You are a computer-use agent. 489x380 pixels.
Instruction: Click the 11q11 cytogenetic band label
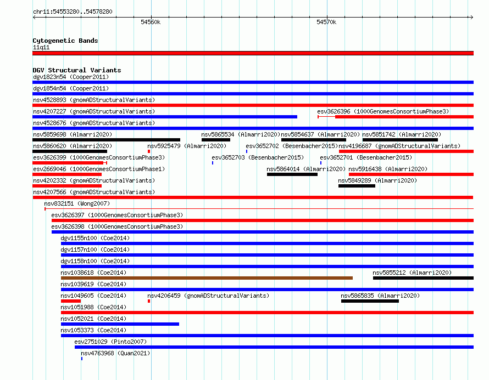click(x=41, y=47)
